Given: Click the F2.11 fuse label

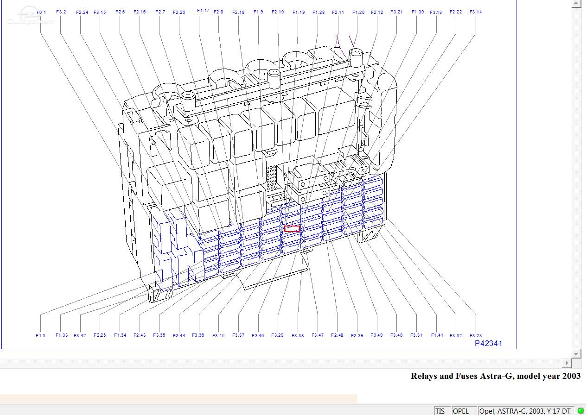Looking at the screenshot, I should [x=338, y=13].
